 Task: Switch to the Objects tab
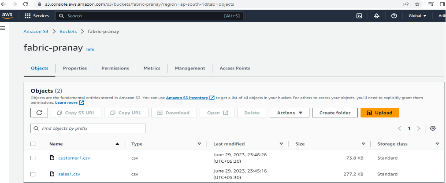coord(40,68)
